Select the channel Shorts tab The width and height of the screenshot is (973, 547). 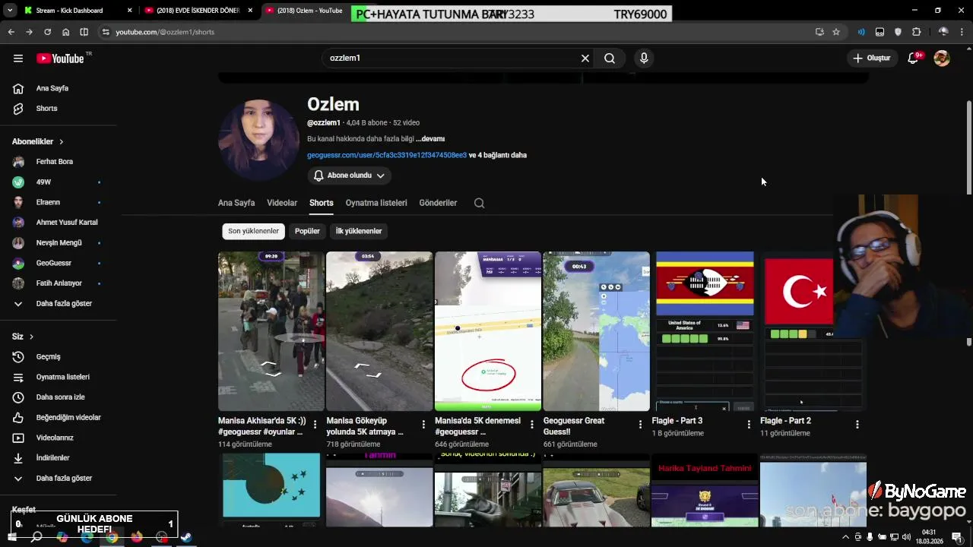[322, 203]
